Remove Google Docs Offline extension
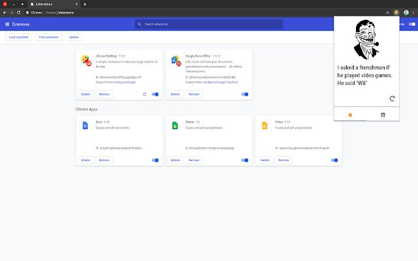Image resolution: width=418 pixels, height=261 pixels. 194,94
